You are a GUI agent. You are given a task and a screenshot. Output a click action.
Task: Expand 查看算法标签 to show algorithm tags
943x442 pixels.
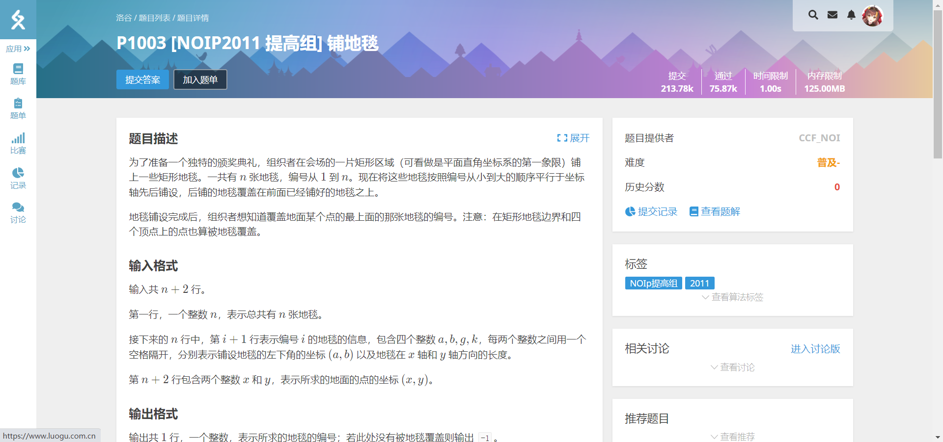732,297
